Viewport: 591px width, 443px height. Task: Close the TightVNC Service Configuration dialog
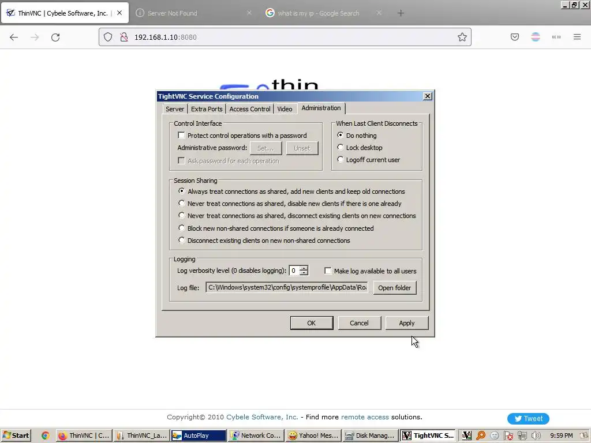tap(428, 96)
